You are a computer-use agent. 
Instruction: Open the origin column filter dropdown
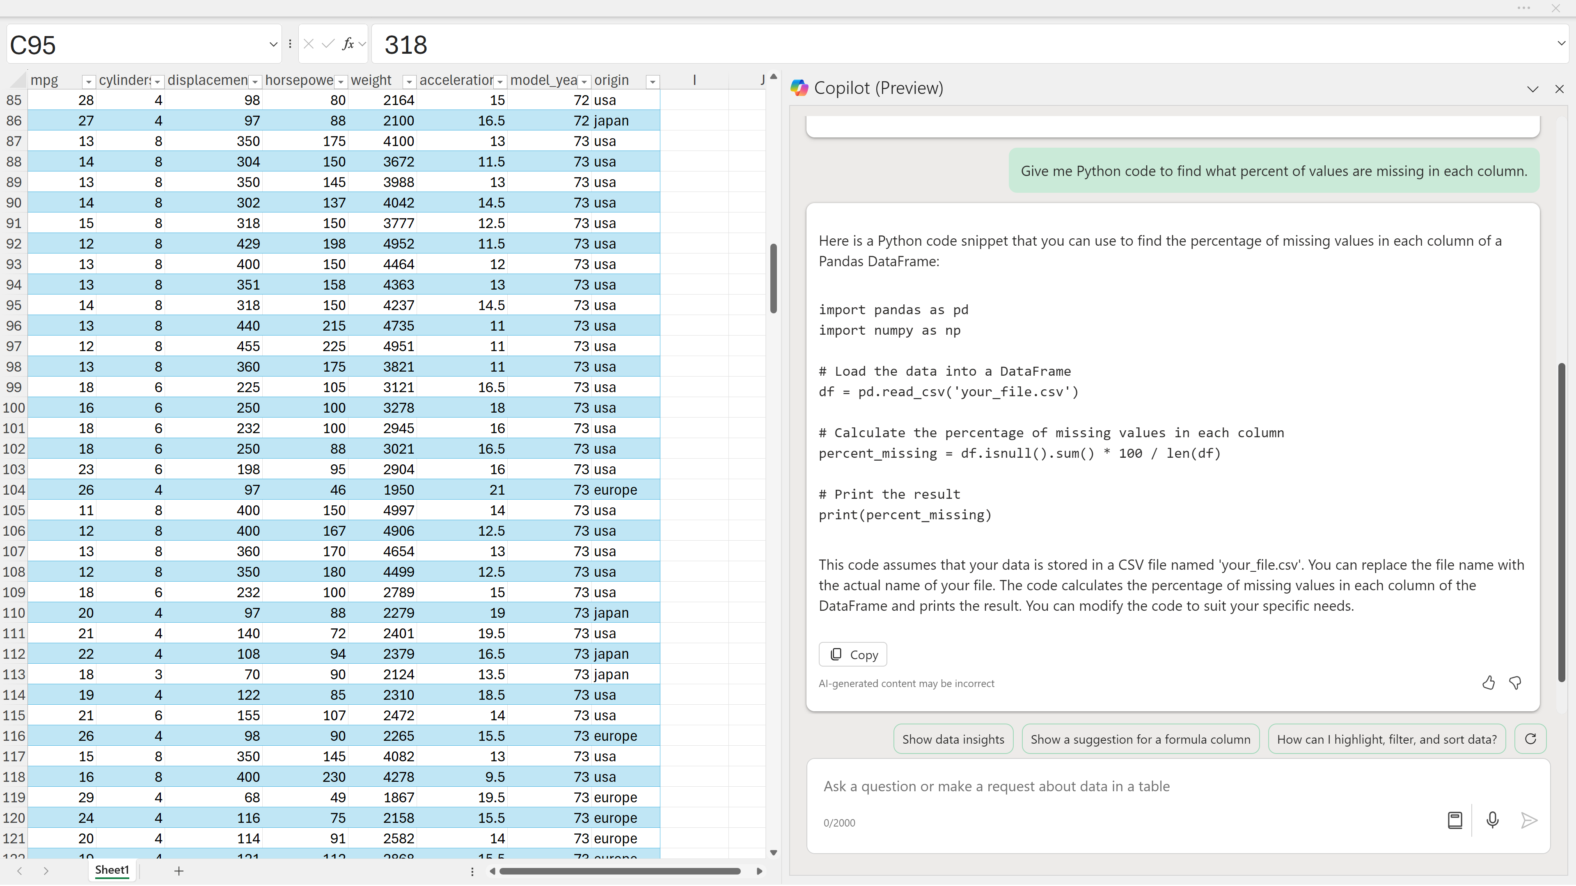click(653, 81)
